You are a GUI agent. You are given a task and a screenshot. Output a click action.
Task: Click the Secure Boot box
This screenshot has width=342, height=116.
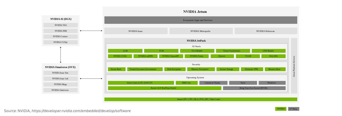[116, 69]
